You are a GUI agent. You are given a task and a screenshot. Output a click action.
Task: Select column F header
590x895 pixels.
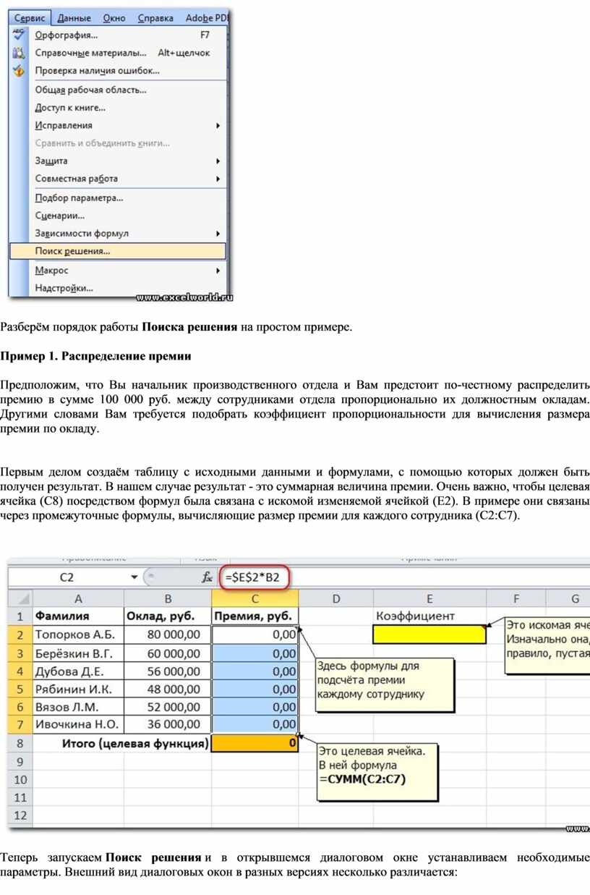point(516,598)
